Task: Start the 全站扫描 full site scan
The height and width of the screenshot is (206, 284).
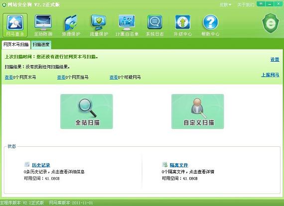Action: pos(87,111)
